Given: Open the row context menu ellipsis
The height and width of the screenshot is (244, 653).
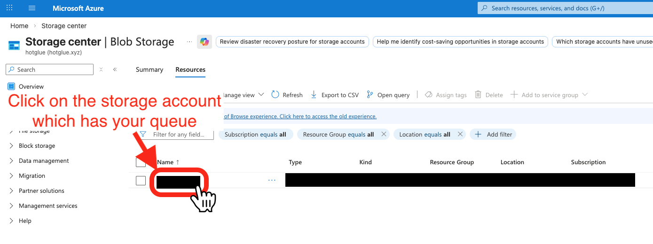Looking at the screenshot, I should pyautogui.click(x=272, y=180).
